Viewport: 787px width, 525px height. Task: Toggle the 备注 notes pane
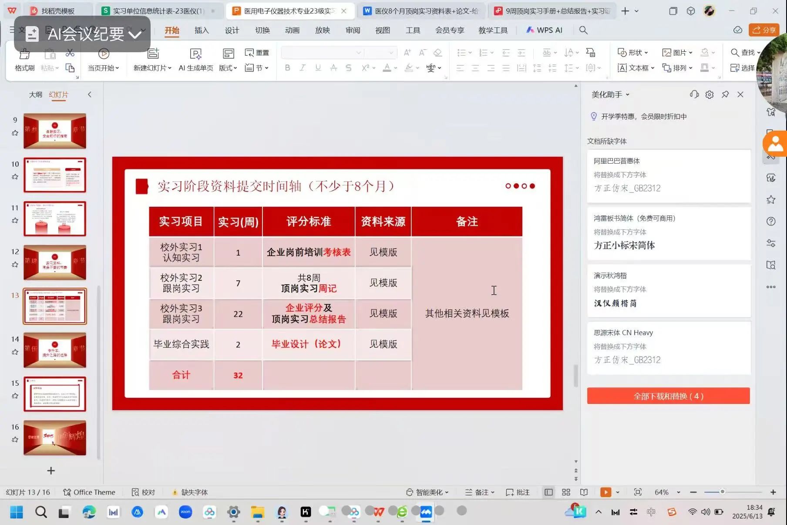tap(480, 492)
